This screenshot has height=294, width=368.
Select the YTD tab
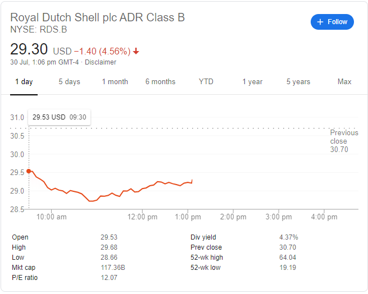coord(206,81)
